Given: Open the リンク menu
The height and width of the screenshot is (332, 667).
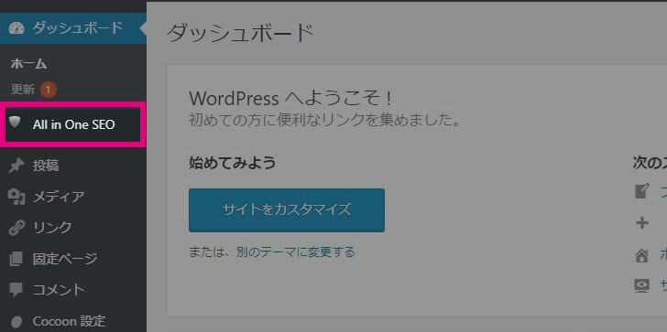Looking at the screenshot, I should coord(73,228).
